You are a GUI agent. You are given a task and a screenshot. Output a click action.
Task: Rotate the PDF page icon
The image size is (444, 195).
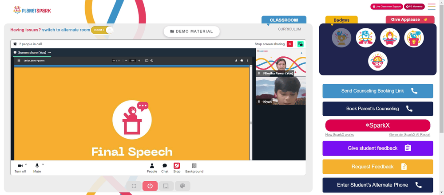coord(152,60)
